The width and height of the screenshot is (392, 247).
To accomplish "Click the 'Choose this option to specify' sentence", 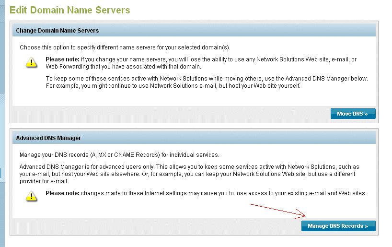I will point(125,47).
